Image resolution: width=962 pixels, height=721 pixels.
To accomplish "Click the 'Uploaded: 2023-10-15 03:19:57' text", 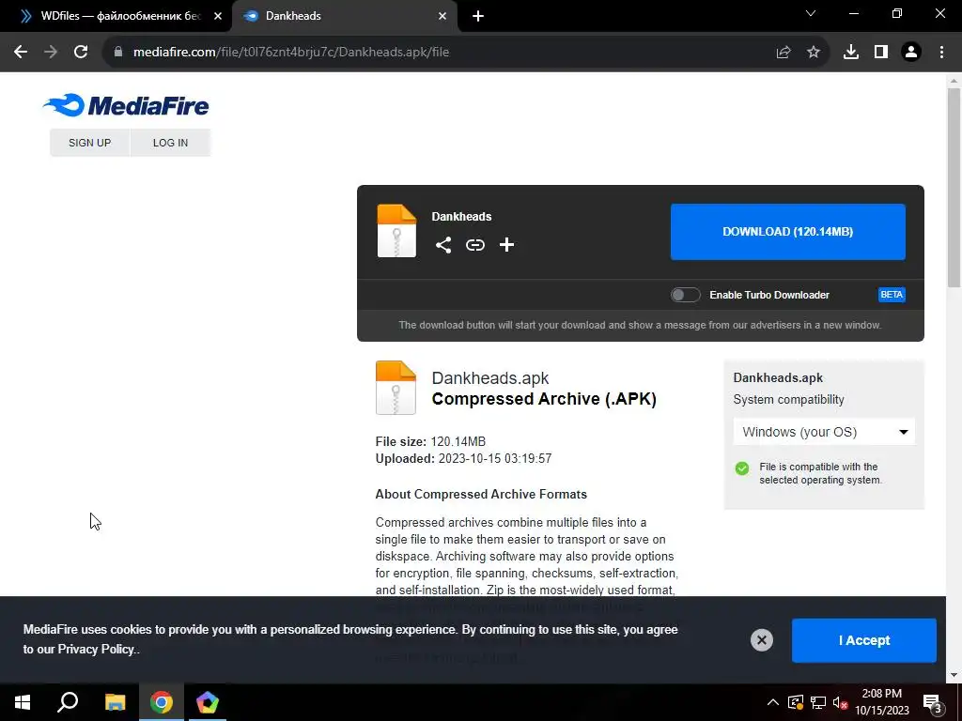I will (463, 458).
